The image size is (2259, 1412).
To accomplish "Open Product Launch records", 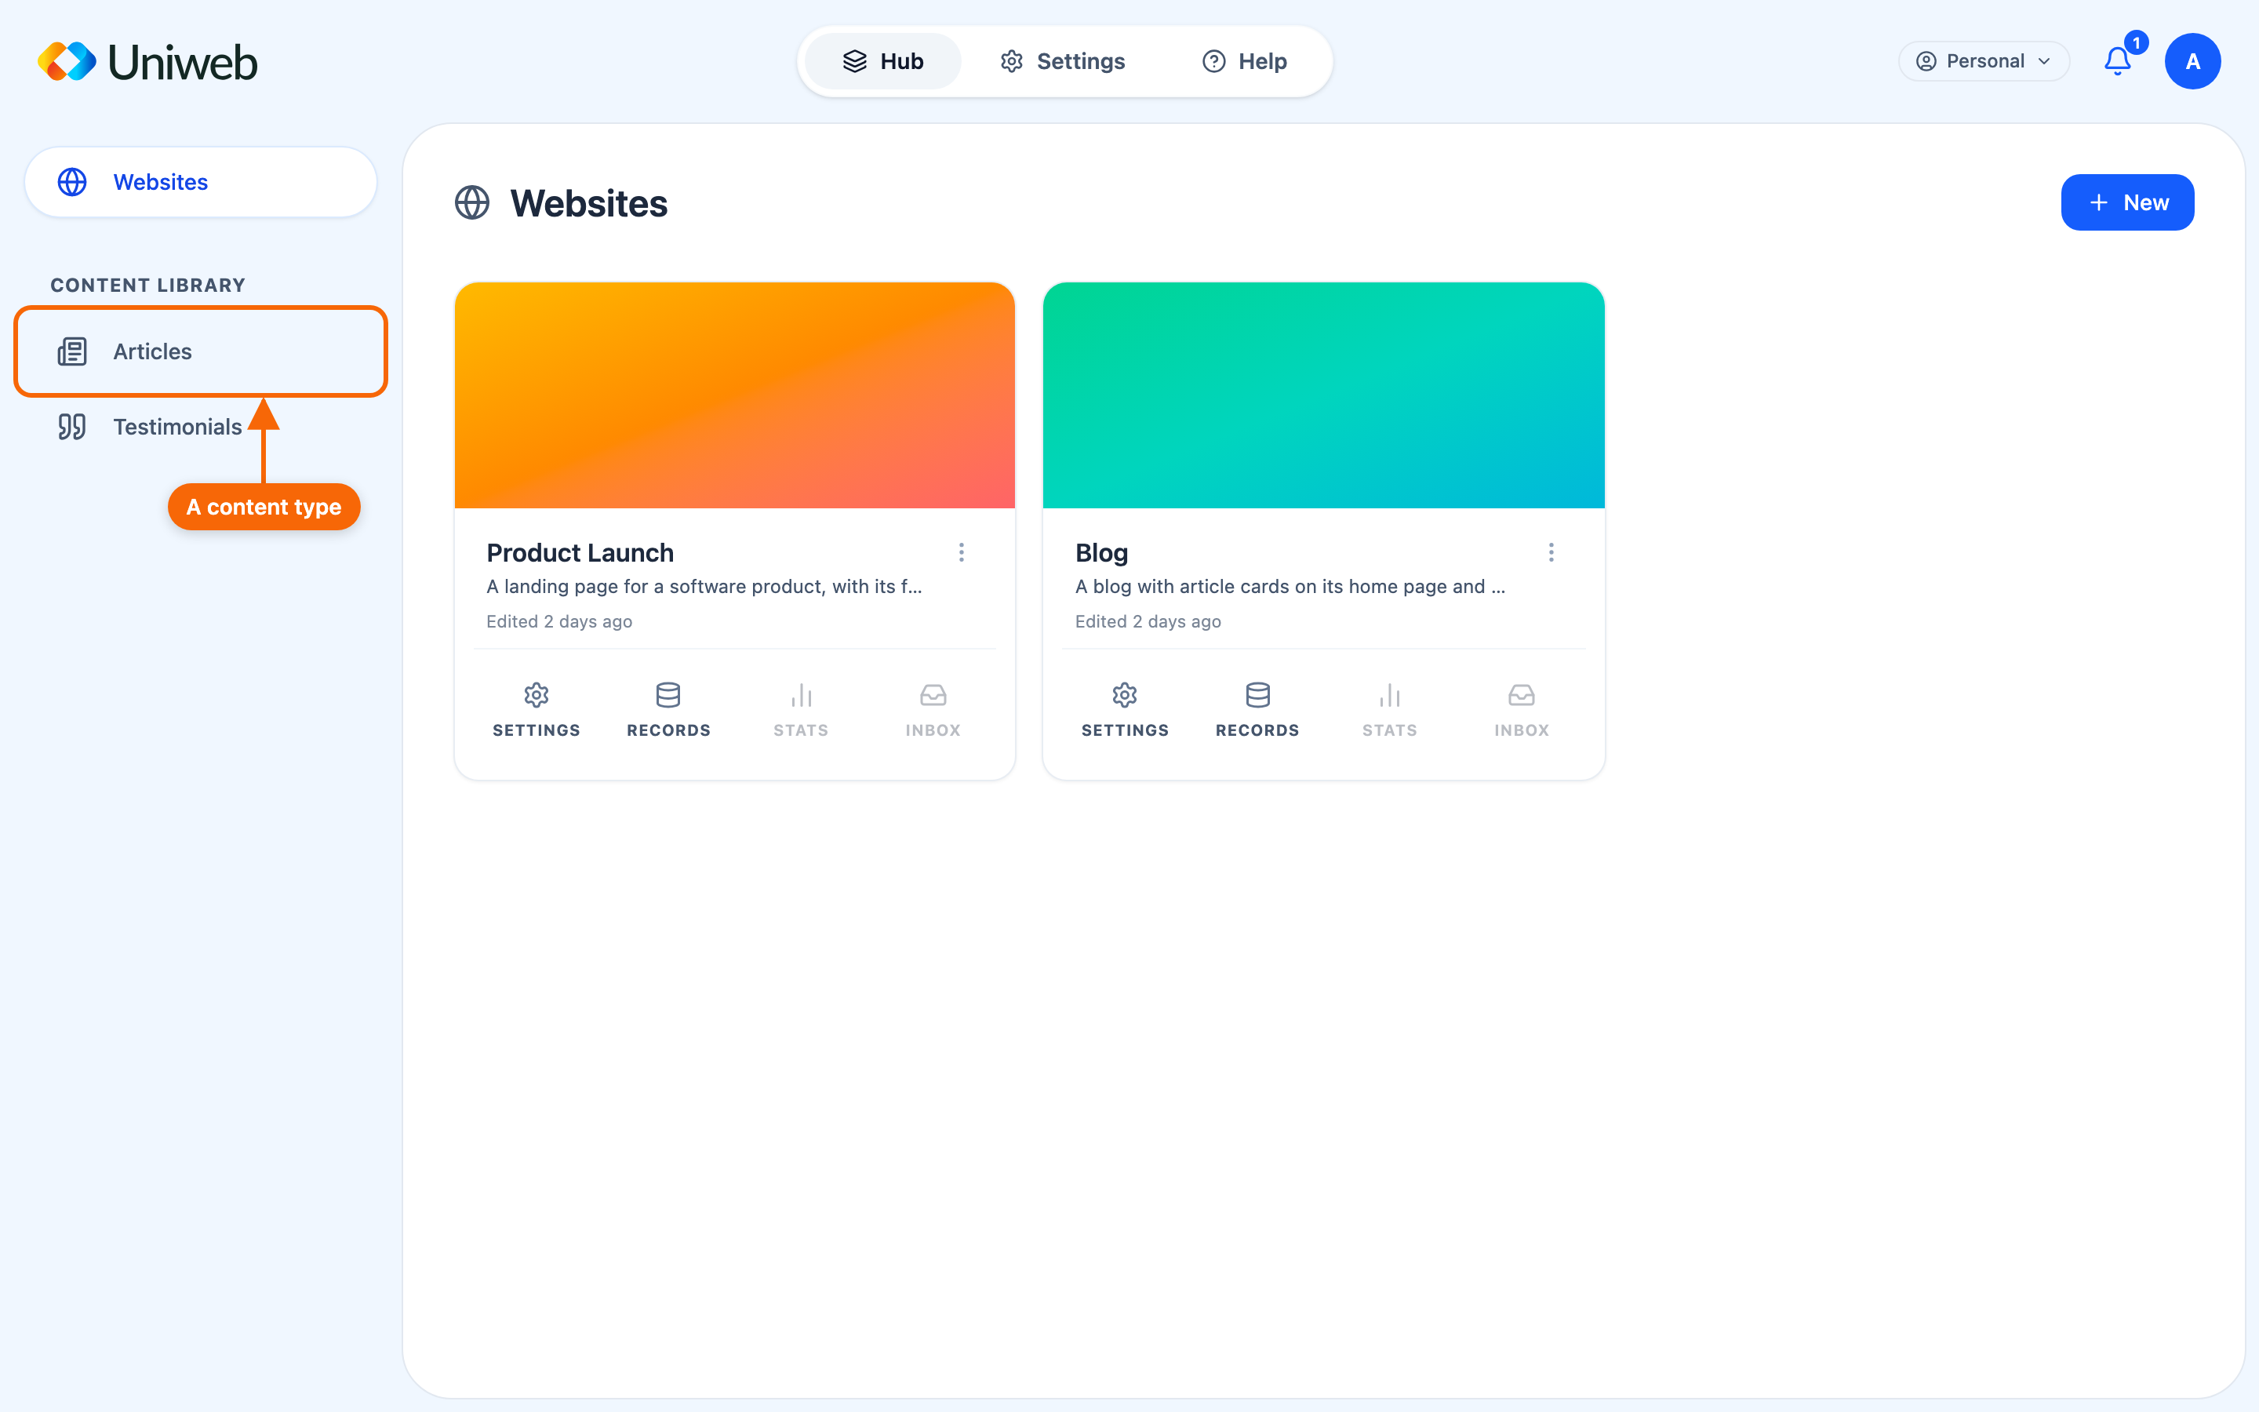I will [x=668, y=710].
